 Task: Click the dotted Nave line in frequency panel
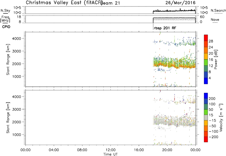coord(174,20)
